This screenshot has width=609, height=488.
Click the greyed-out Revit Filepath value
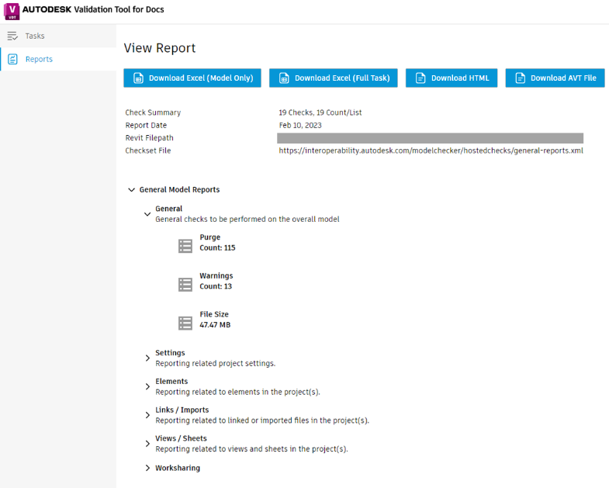point(430,138)
